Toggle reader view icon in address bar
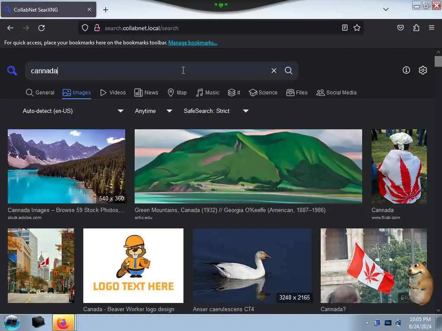 [x=344, y=28]
